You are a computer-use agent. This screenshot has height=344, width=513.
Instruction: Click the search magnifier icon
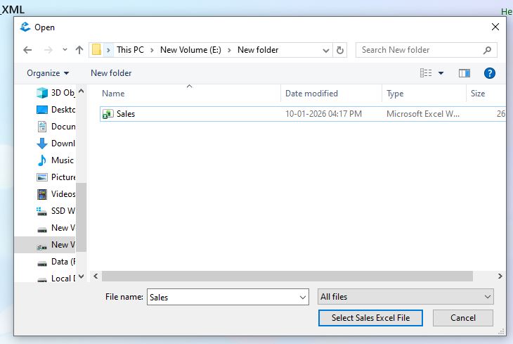coord(487,50)
